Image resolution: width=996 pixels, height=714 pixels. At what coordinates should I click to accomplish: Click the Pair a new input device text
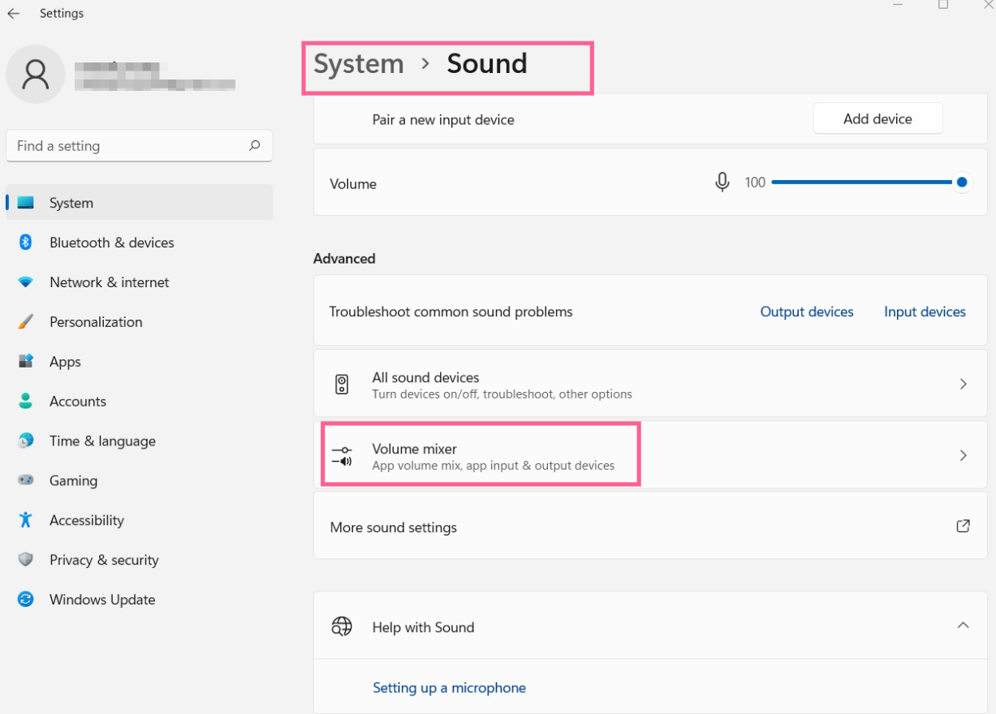click(443, 119)
